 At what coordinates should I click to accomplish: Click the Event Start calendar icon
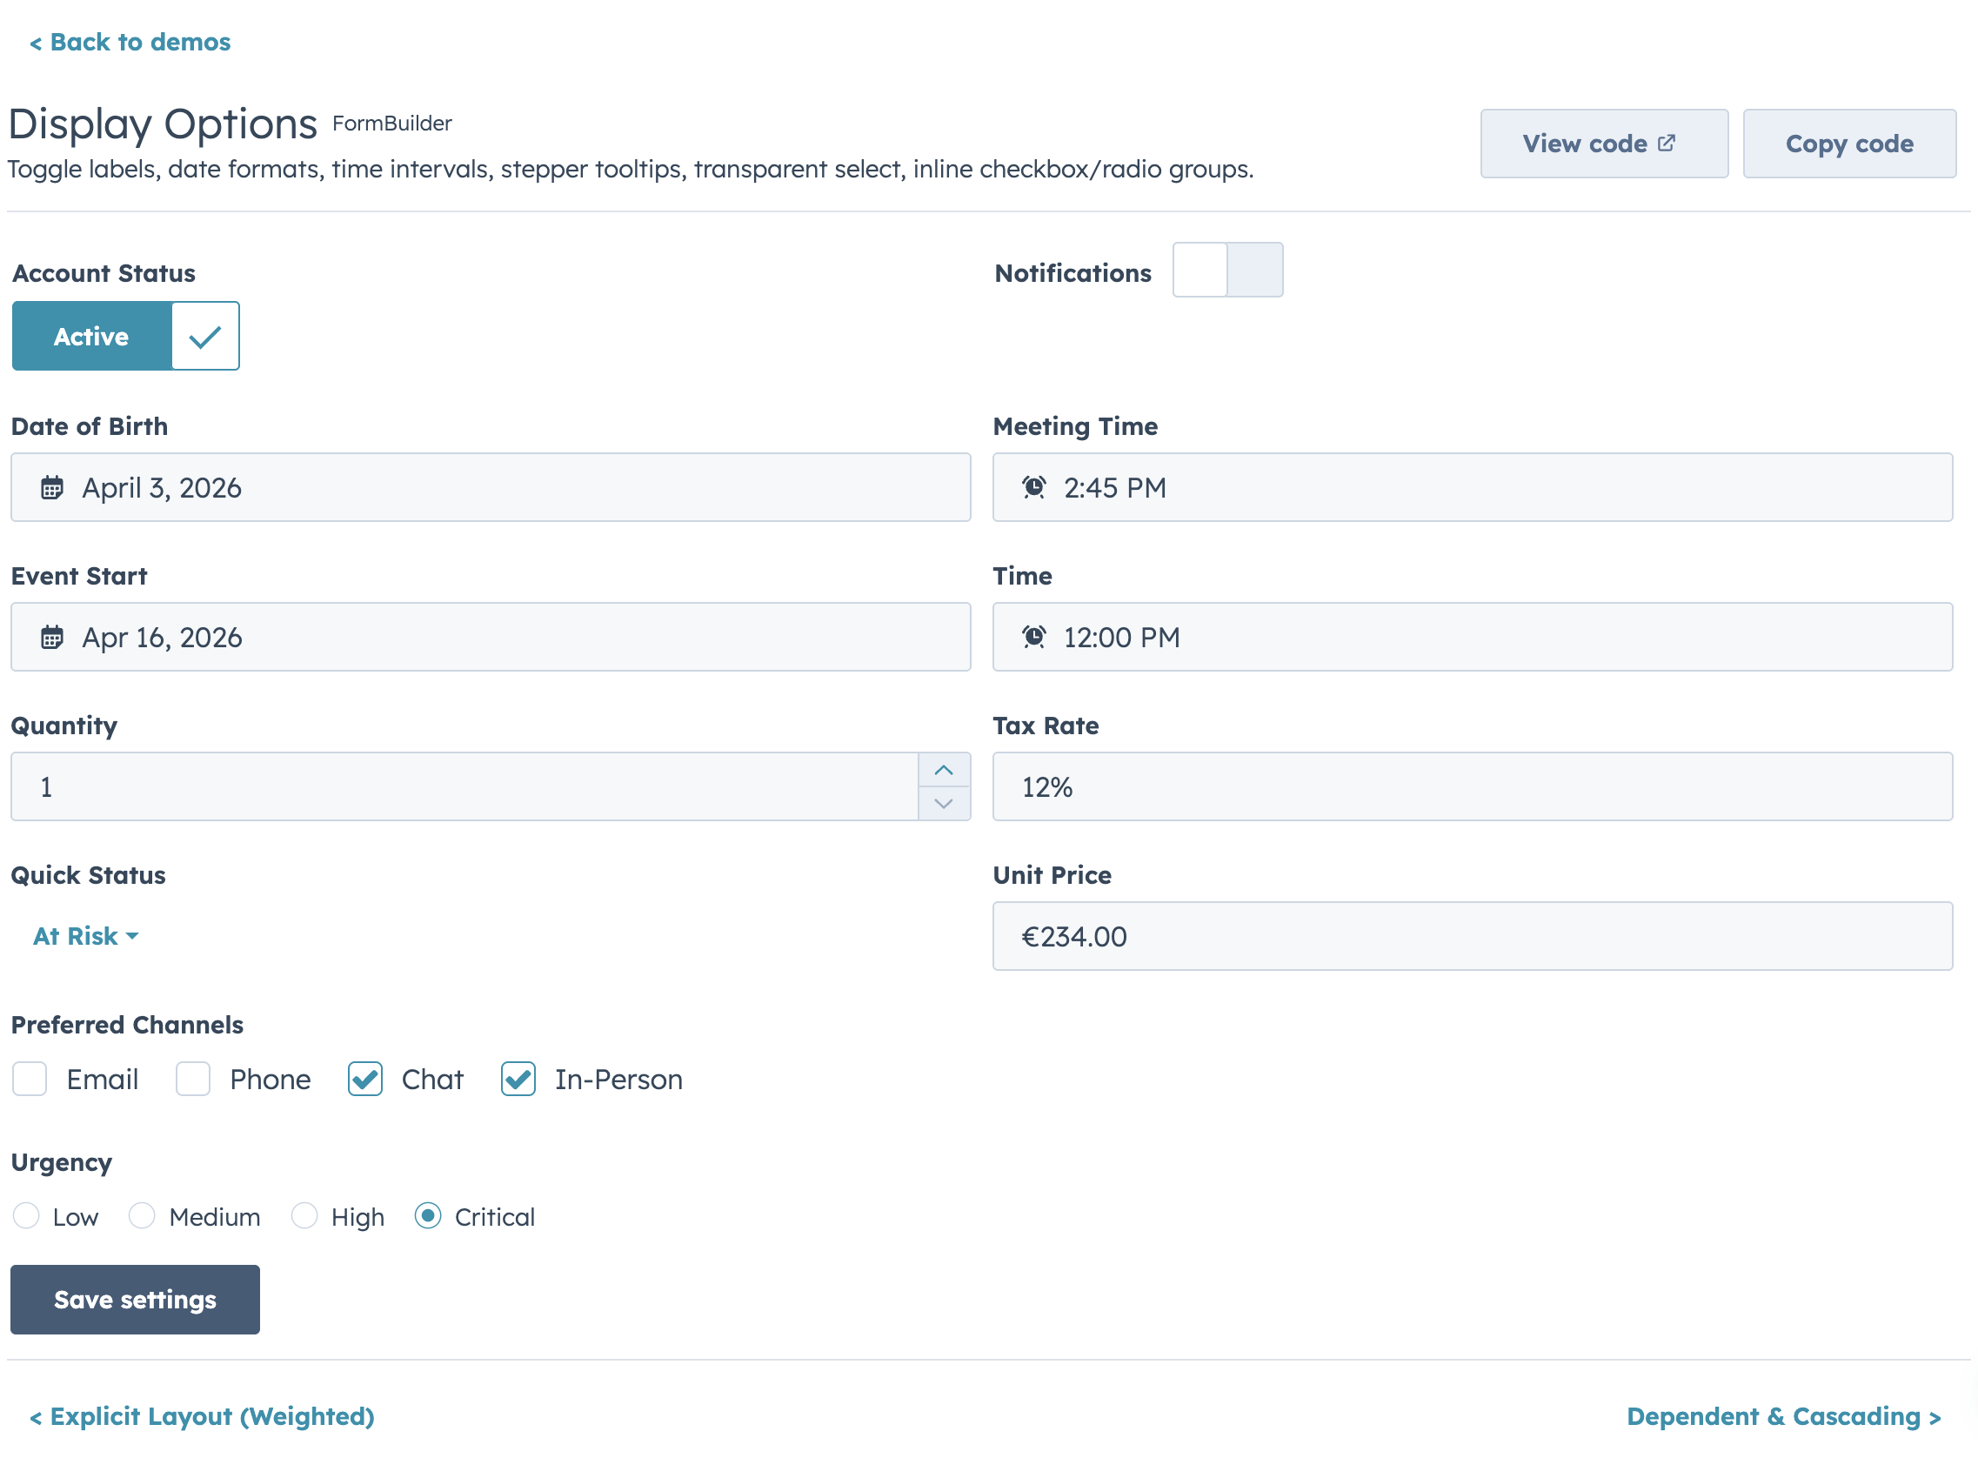[52, 636]
